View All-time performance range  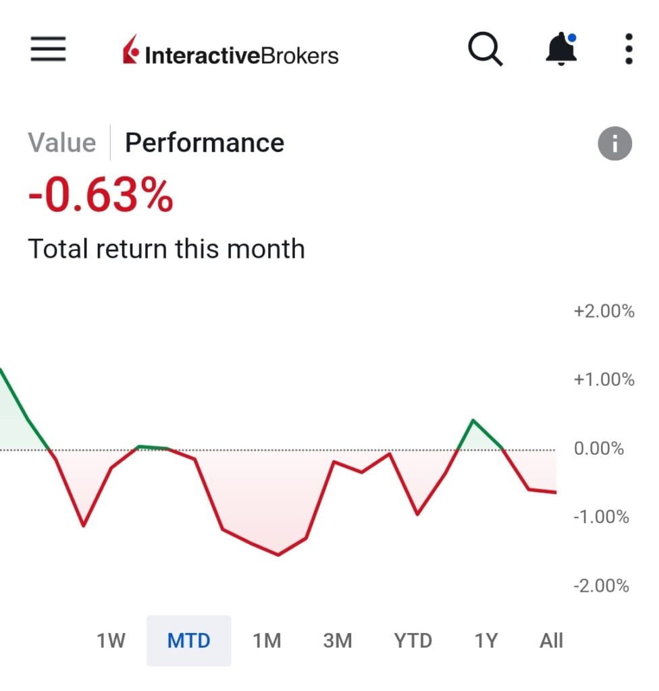coord(551,640)
